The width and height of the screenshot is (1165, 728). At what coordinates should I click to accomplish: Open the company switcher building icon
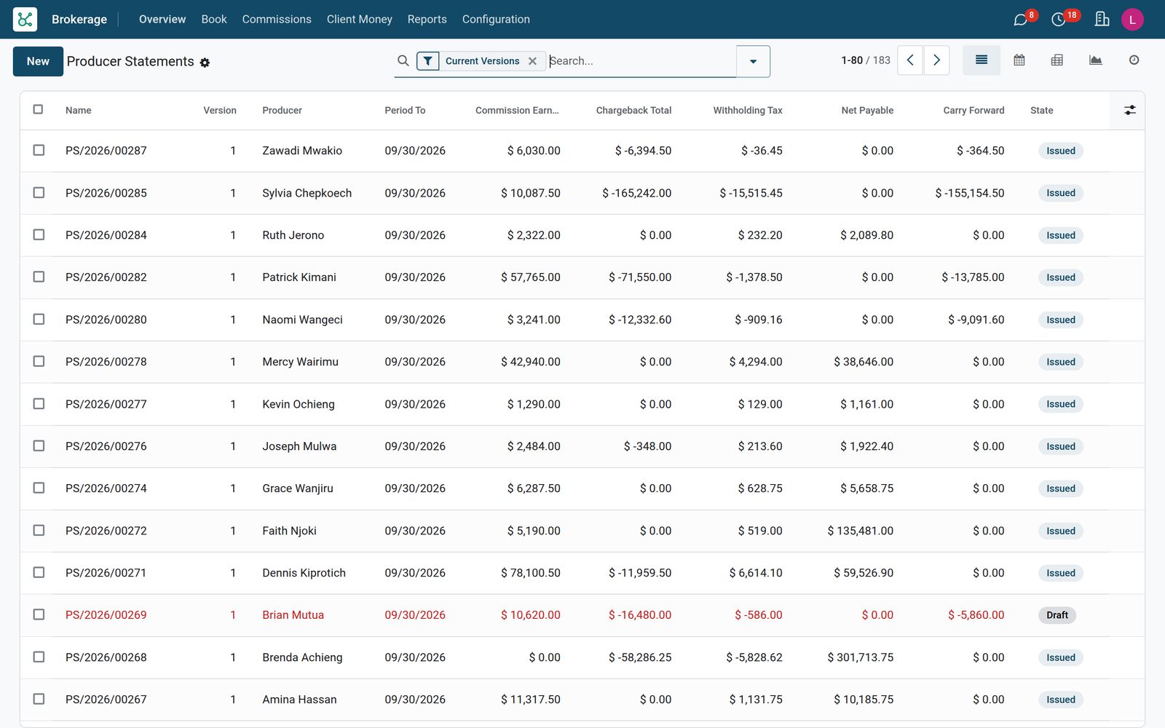click(x=1102, y=19)
